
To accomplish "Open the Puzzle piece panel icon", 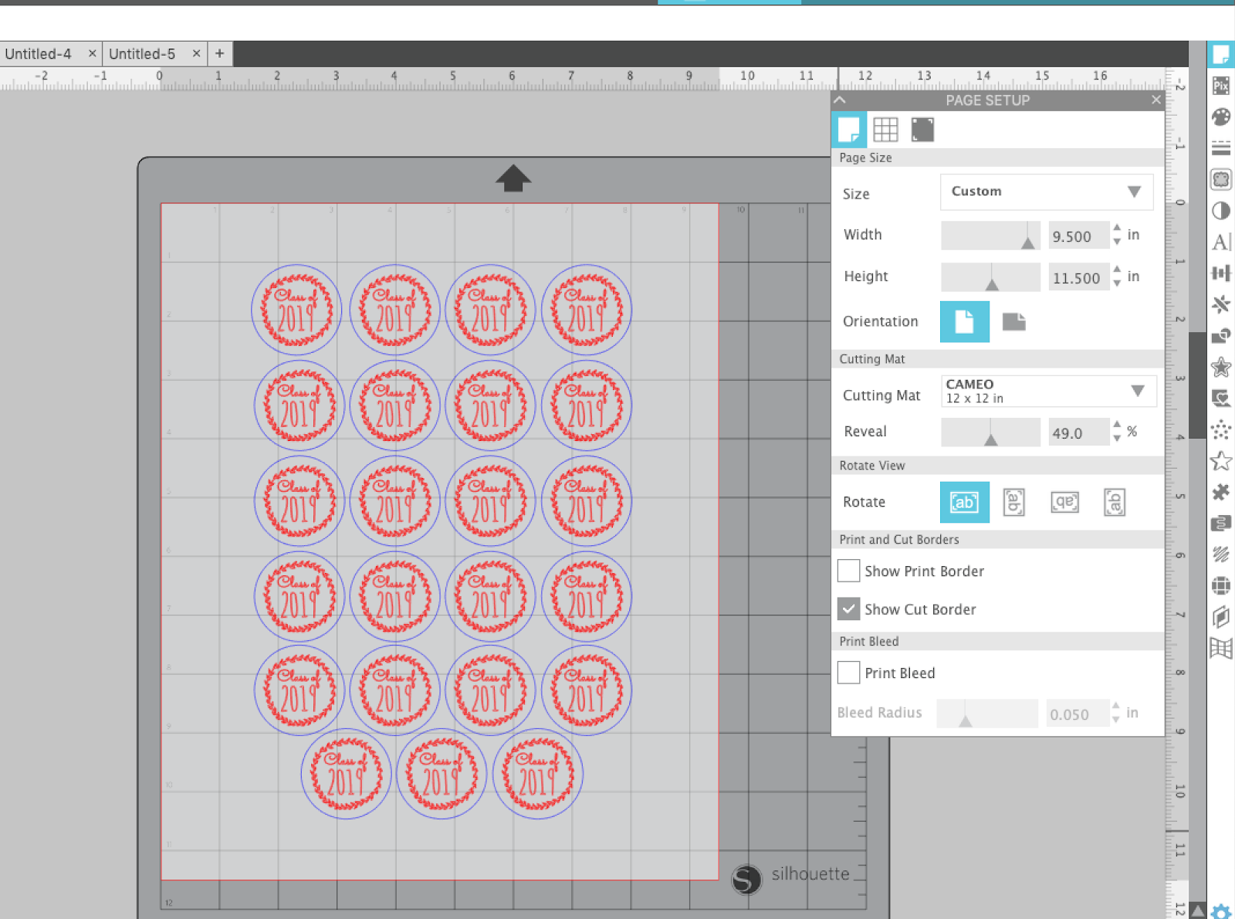I will 1221,492.
